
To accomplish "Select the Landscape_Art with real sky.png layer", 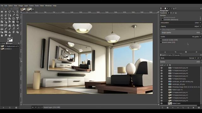I will 182,82.
